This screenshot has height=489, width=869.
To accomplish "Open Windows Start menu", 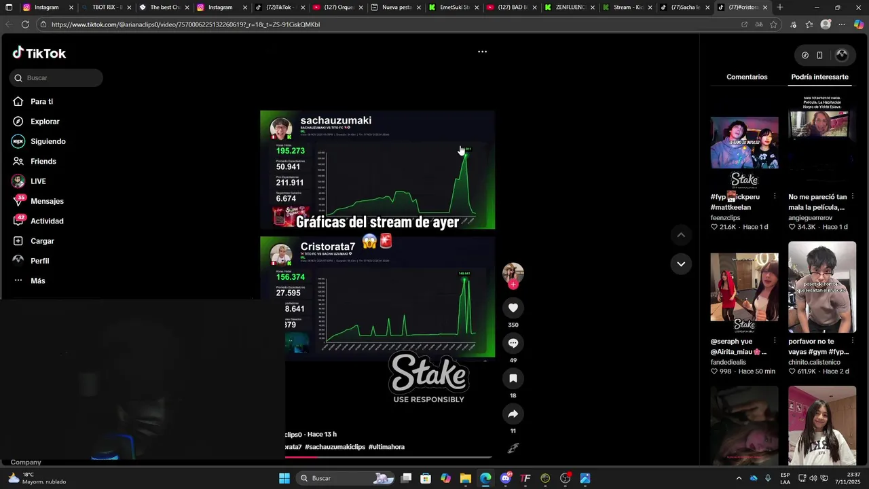I will pyautogui.click(x=284, y=478).
